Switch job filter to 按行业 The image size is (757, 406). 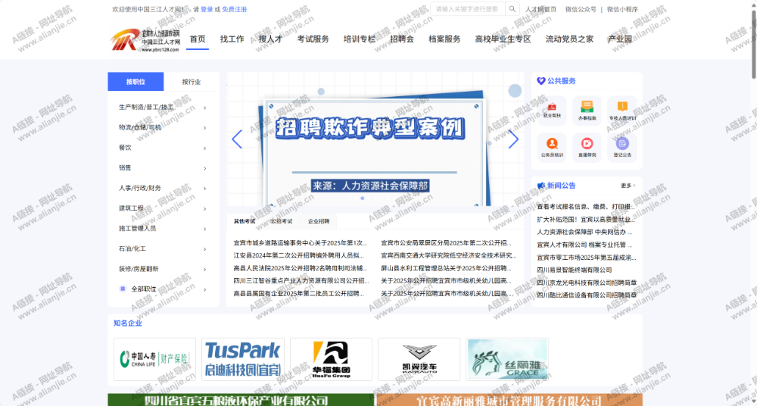coord(191,82)
